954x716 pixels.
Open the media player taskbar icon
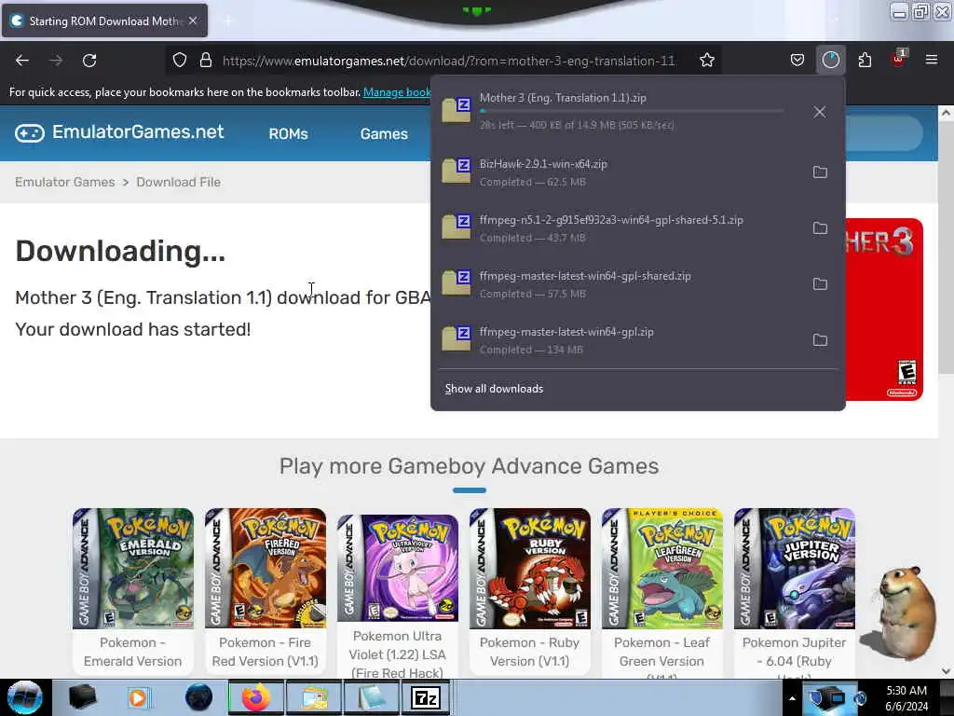(138, 697)
